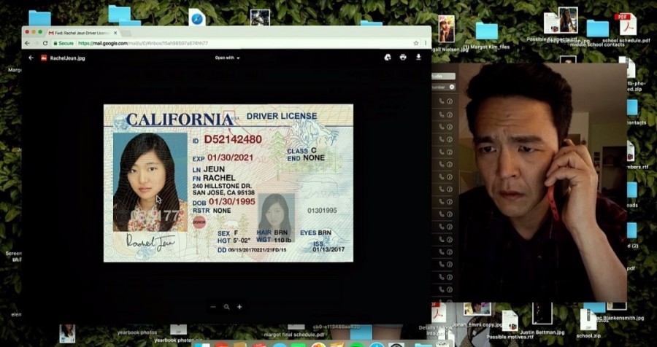Click the Secure padlock site info
657x347 pixels.
(64, 43)
